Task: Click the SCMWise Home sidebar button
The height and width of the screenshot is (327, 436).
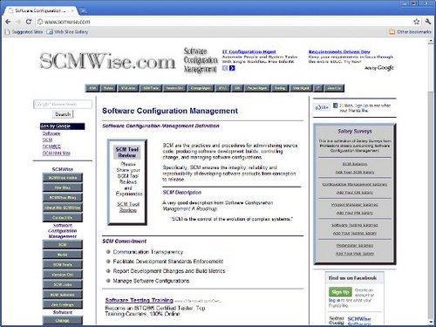Action: click(x=63, y=178)
